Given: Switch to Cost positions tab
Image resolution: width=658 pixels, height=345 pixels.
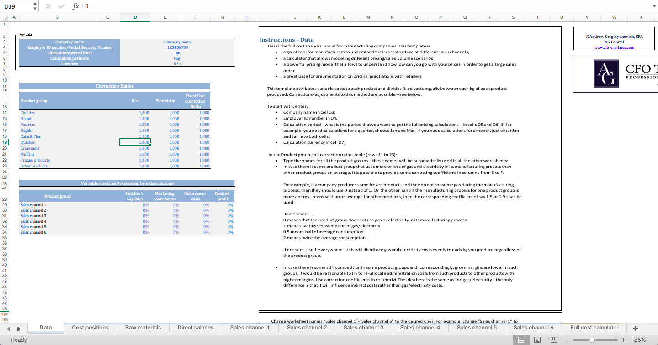Looking at the screenshot, I should tap(90, 328).
